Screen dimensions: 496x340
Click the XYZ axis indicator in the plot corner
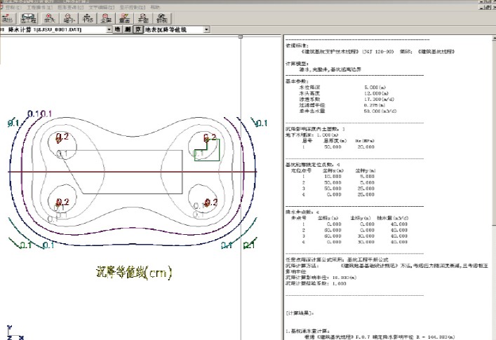15,332
